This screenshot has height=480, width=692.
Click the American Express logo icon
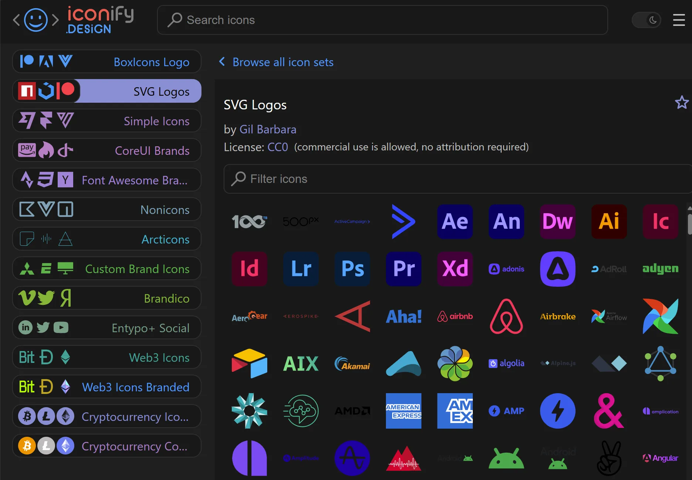tap(403, 411)
